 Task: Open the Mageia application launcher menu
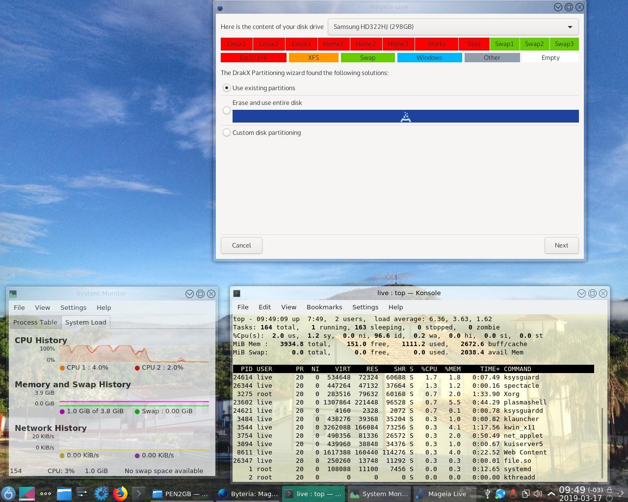(8, 494)
